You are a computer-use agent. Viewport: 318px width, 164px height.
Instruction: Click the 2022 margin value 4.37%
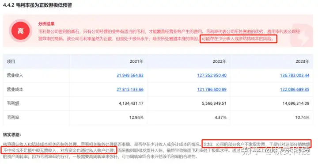(220, 117)
